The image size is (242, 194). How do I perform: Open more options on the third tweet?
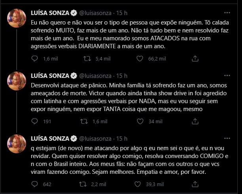point(227,138)
